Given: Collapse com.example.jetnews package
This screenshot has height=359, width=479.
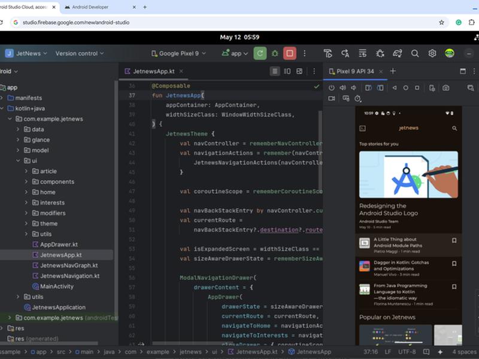Looking at the screenshot, I should coord(10,118).
